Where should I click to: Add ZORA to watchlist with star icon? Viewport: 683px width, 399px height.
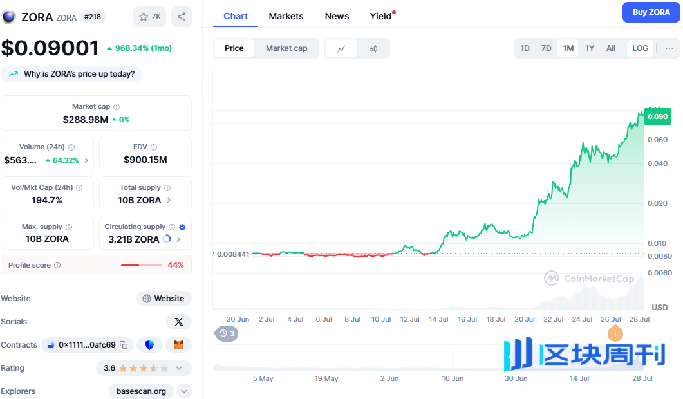149,17
